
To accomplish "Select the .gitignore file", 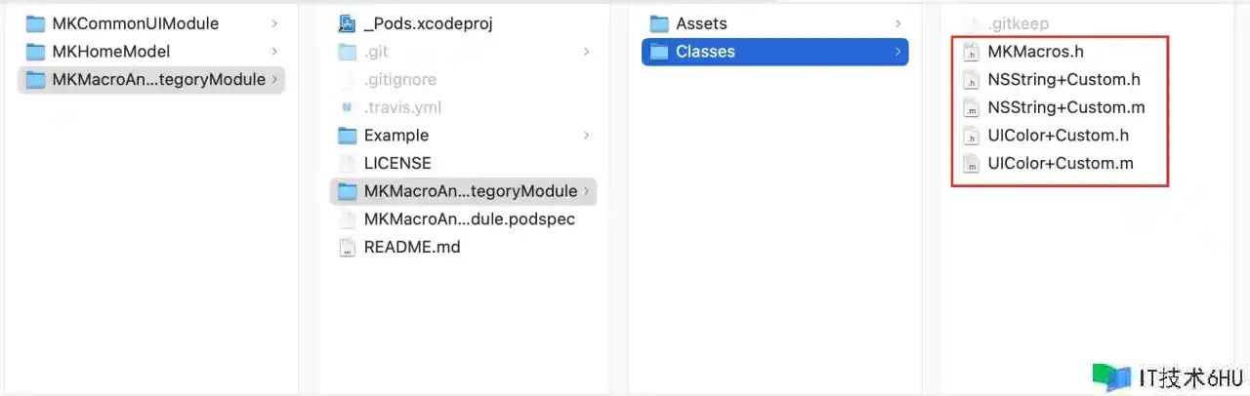I will (x=399, y=80).
